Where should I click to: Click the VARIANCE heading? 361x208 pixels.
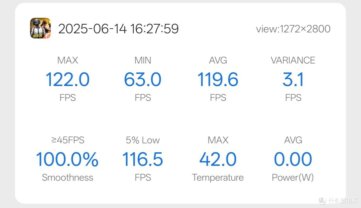(x=293, y=60)
